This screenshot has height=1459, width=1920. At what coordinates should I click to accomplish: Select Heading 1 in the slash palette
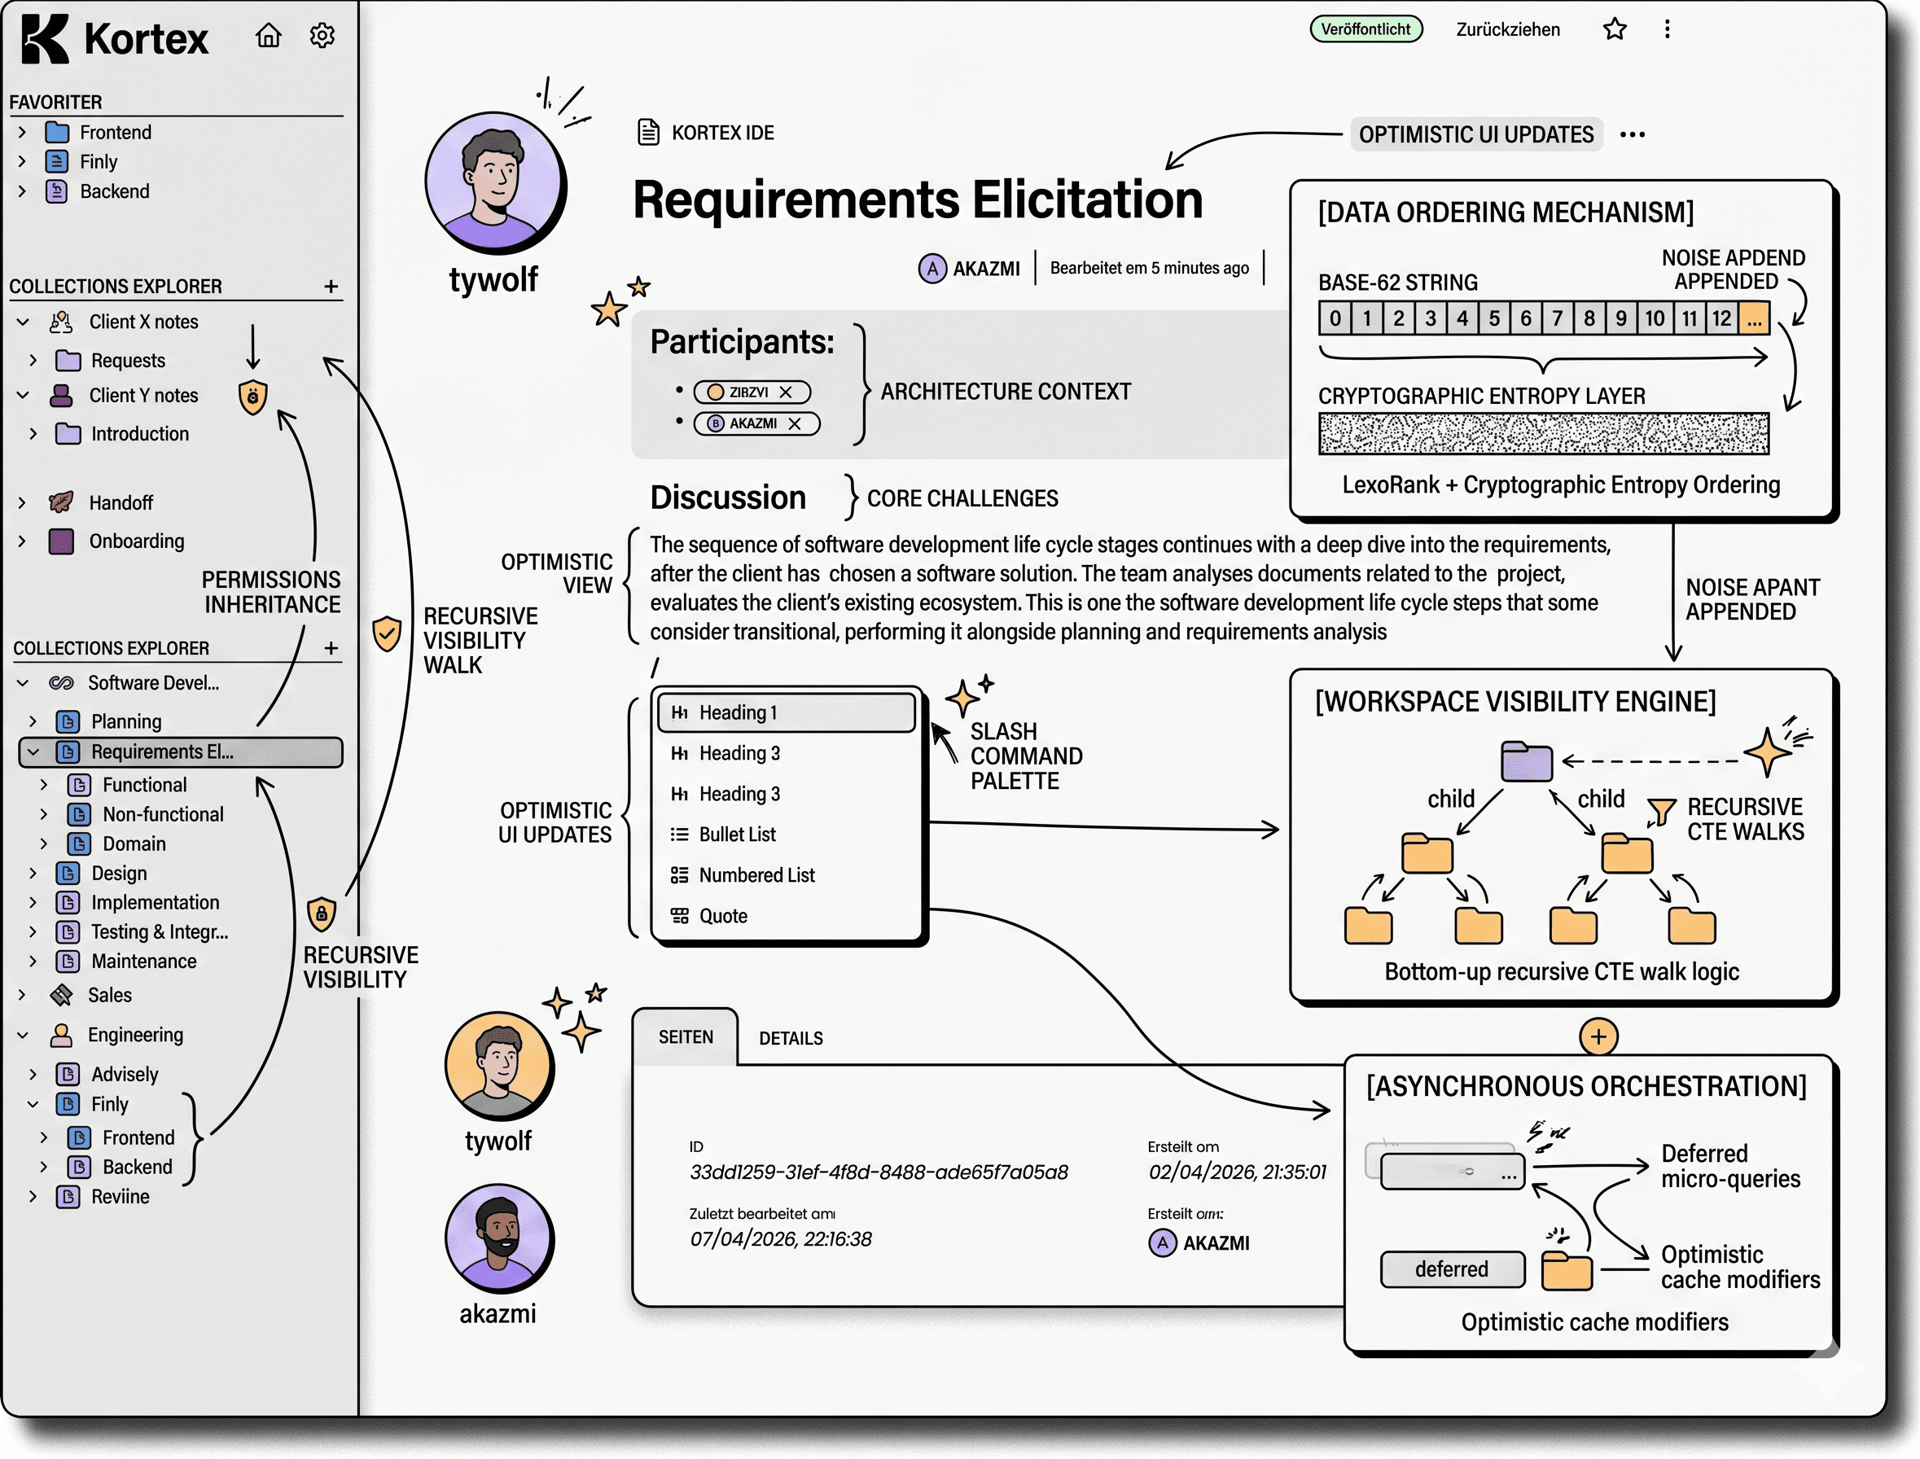pyautogui.click(x=786, y=713)
